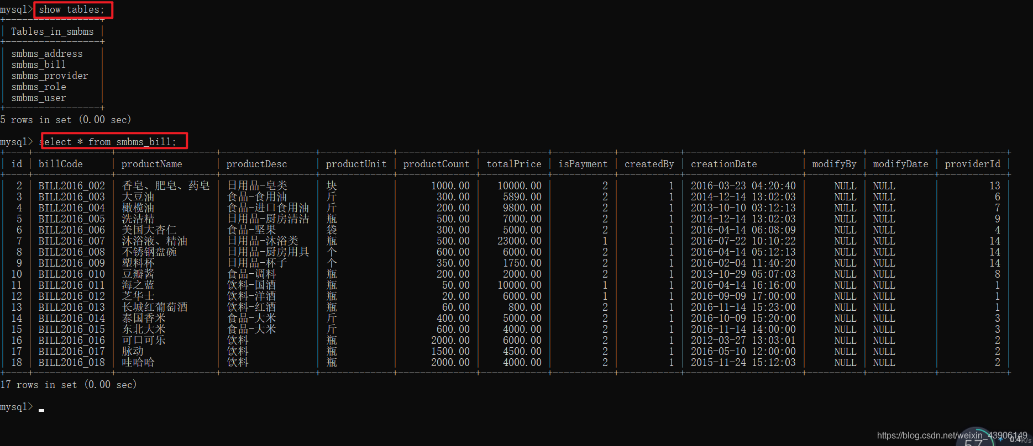1033x446 pixels.
Task: Click the productCount column header
Action: tap(437, 164)
